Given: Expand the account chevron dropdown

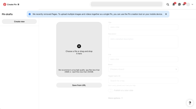Looking at the screenshot, I should click(192, 4).
